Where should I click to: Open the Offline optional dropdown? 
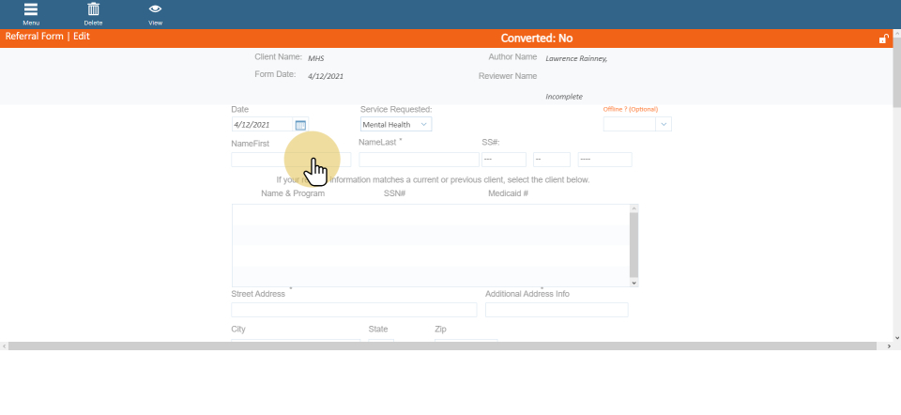coord(664,124)
